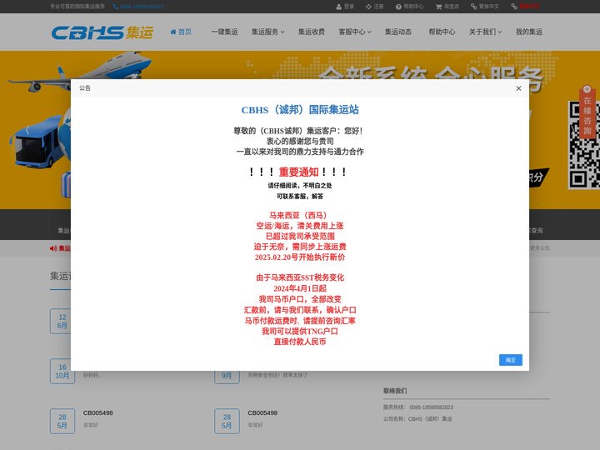Click the phone icon in the top bar
The height and width of the screenshot is (450, 600).
click(x=116, y=7)
